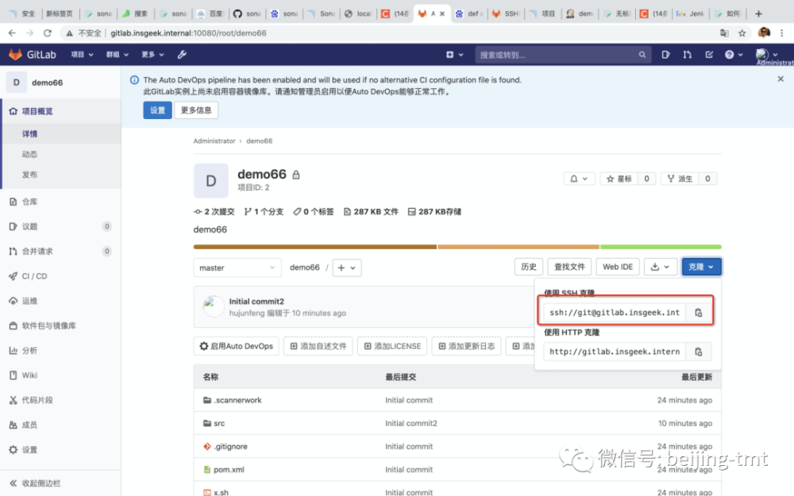Fork the project with 派生 button

680,179
